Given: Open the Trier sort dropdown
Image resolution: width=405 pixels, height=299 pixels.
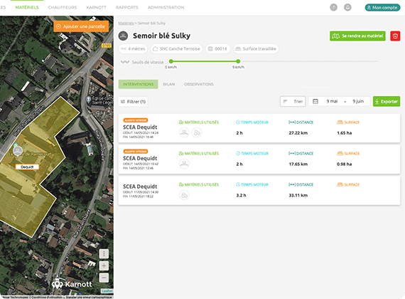Looking at the screenshot, I should click(x=293, y=101).
